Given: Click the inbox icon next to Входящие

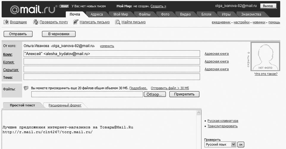Looking at the screenshot, I should click(x=6, y=22).
